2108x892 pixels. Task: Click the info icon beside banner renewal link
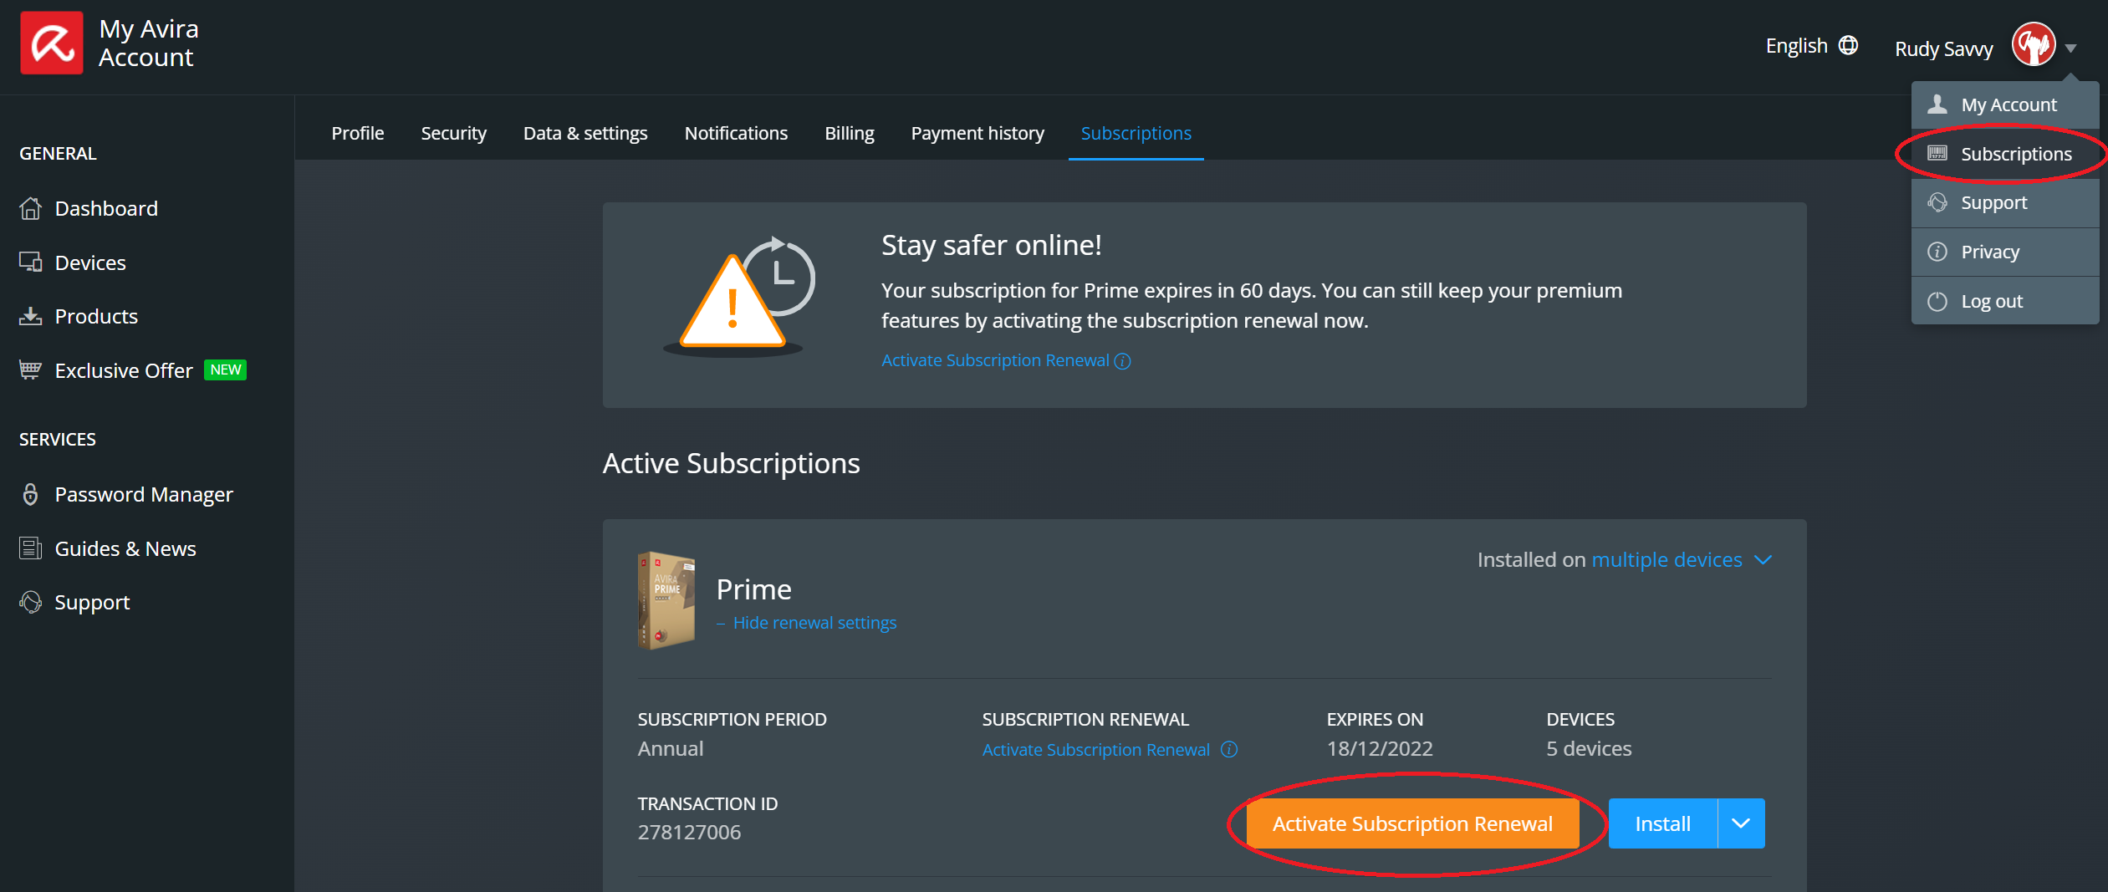tap(1123, 361)
